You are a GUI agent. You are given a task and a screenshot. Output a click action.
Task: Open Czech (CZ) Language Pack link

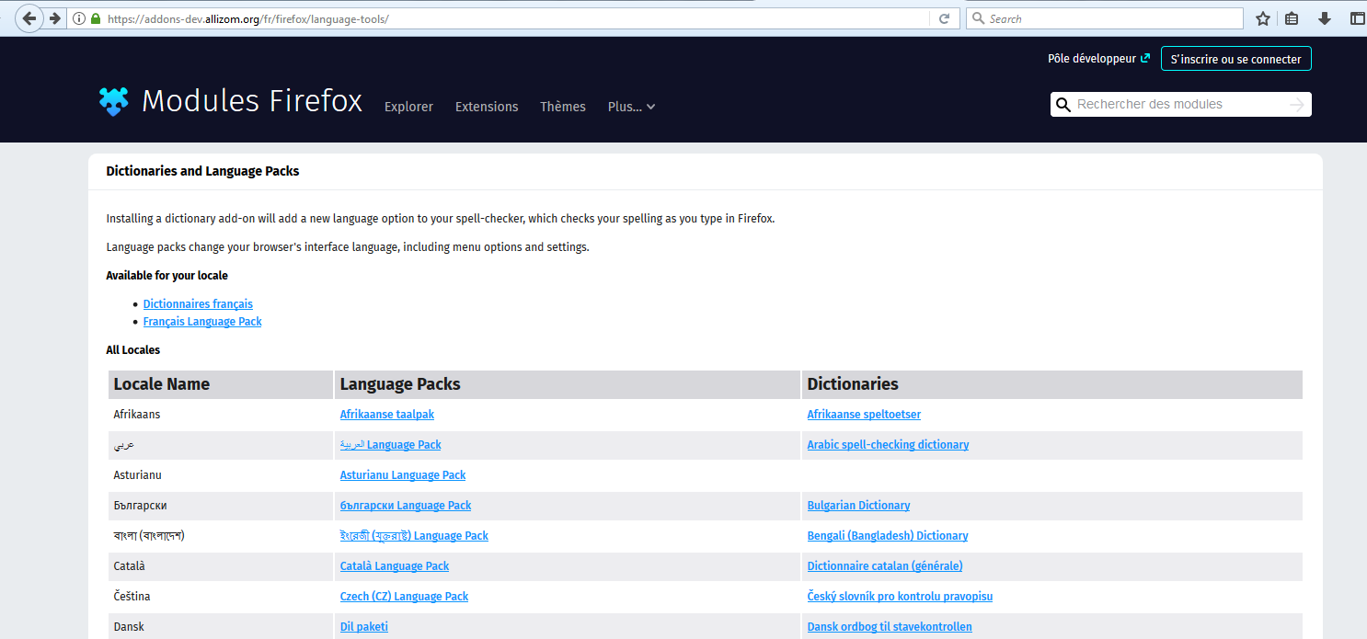point(404,596)
